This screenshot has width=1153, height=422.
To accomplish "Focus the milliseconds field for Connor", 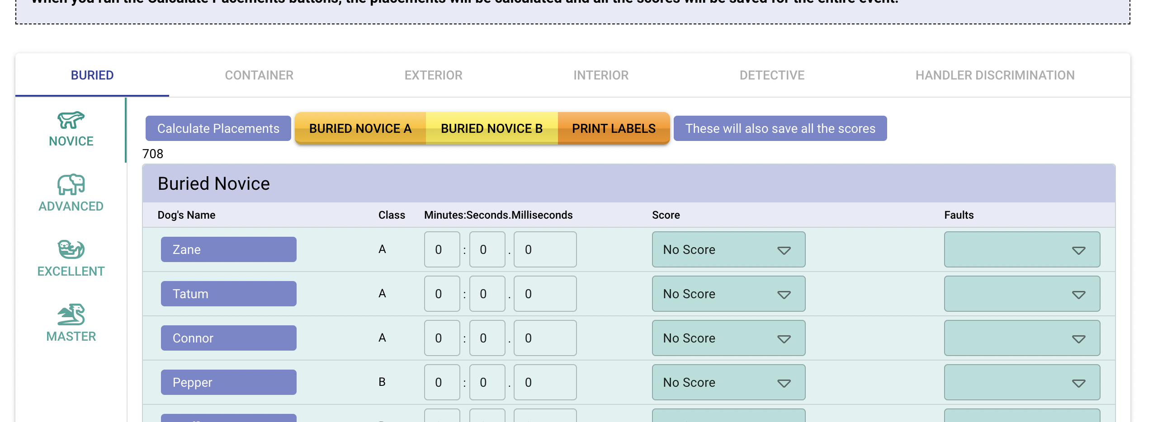I will pyautogui.click(x=545, y=338).
